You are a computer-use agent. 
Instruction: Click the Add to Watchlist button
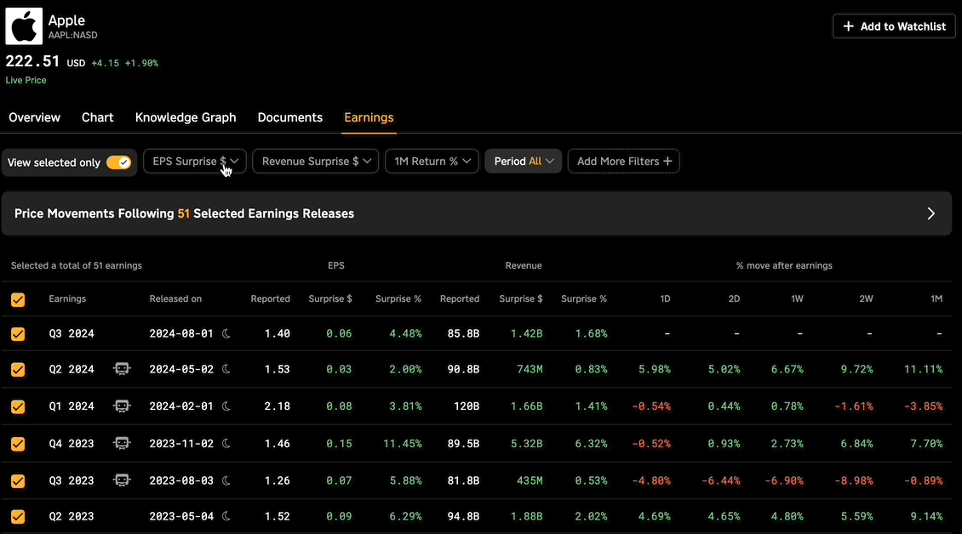894,26
